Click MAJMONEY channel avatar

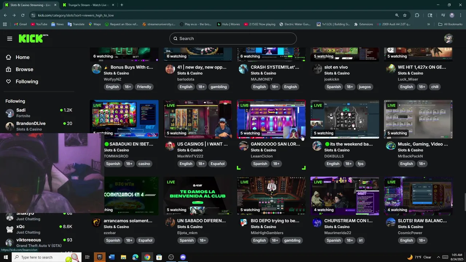(244, 69)
